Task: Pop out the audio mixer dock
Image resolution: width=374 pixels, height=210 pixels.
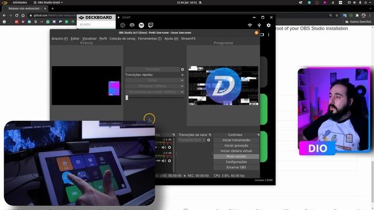Action: 174,135
